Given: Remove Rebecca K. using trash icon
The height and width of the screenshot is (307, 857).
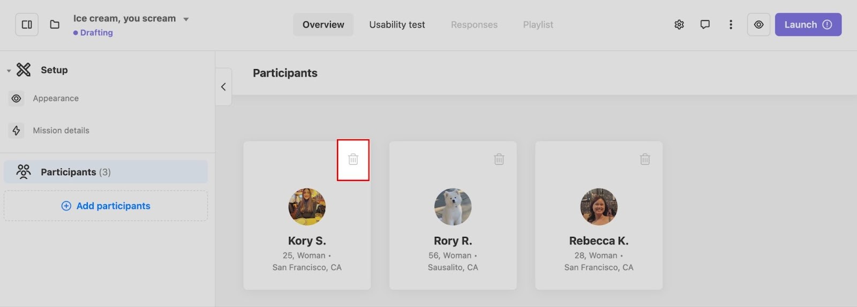Looking at the screenshot, I should pyautogui.click(x=645, y=159).
